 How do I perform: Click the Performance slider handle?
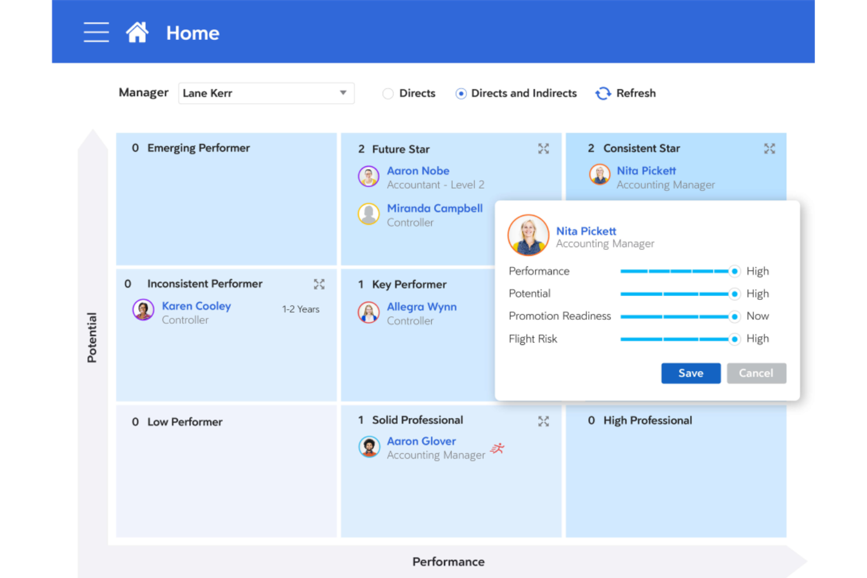click(x=735, y=271)
